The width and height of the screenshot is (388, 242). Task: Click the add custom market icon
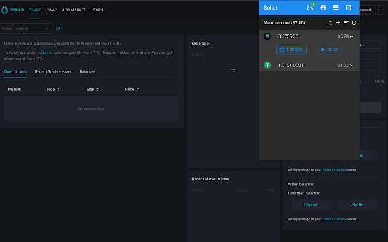pos(58,28)
